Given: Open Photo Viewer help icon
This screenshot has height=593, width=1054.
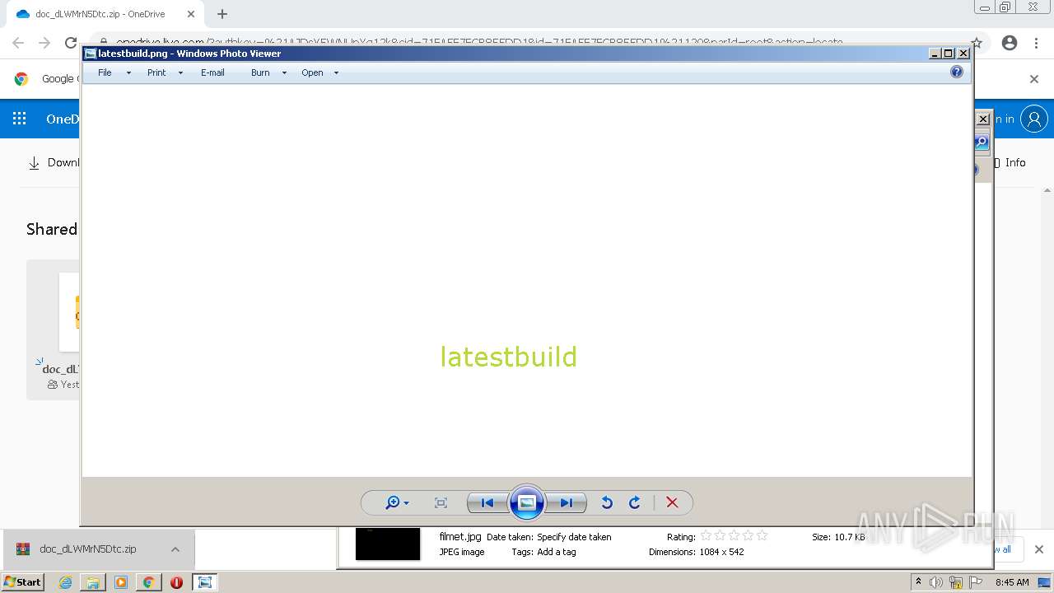Looking at the screenshot, I should point(956,72).
